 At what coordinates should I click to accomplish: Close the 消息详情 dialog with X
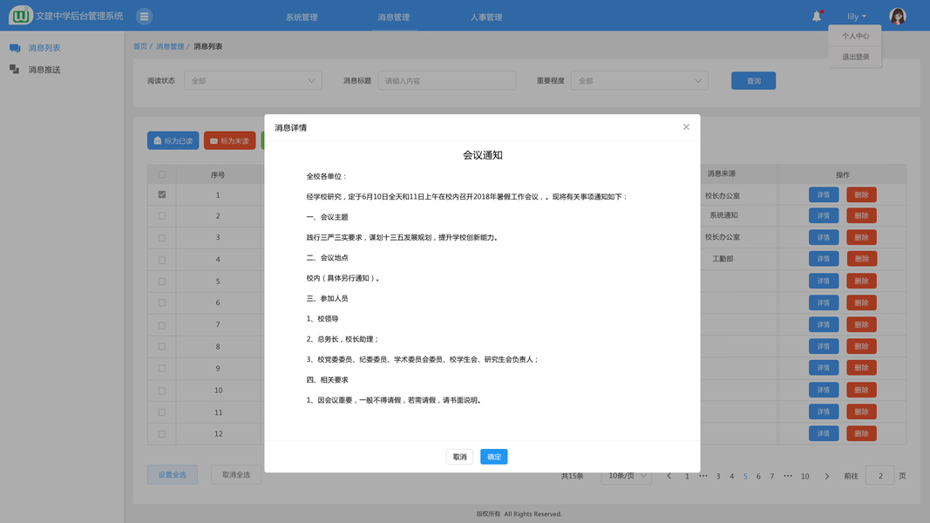click(x=686, y=127)
